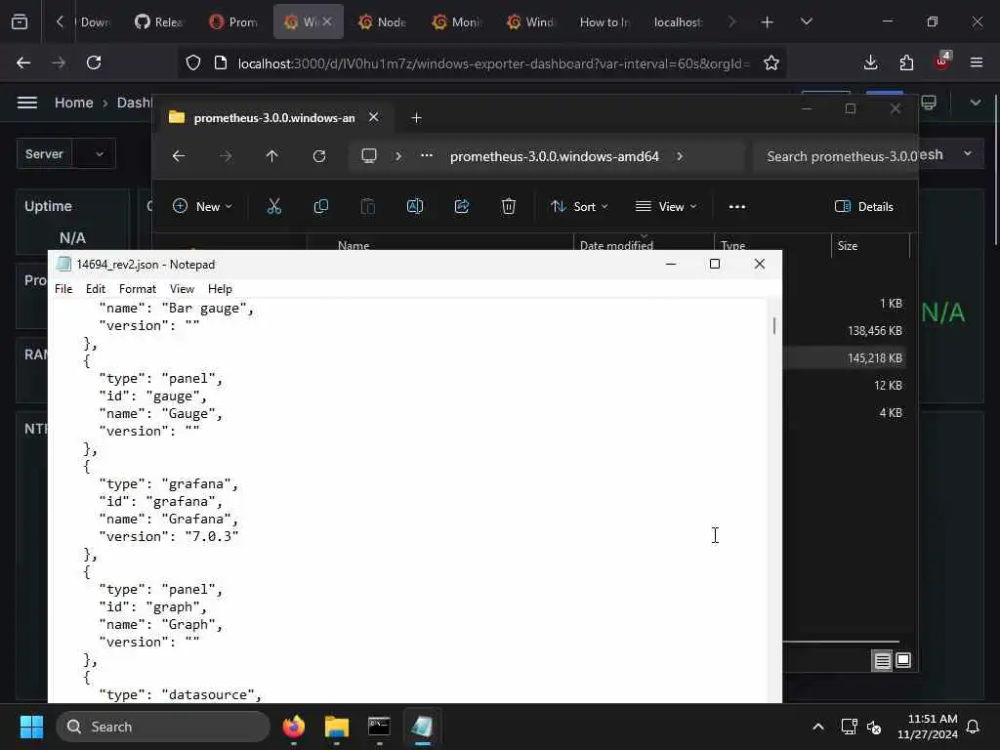Open the command prompt taskbar icon
1000x750 pixels.
[x=380, y=727]
